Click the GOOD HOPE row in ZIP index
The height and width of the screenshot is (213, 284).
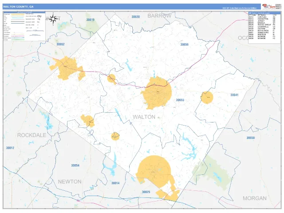262,32
